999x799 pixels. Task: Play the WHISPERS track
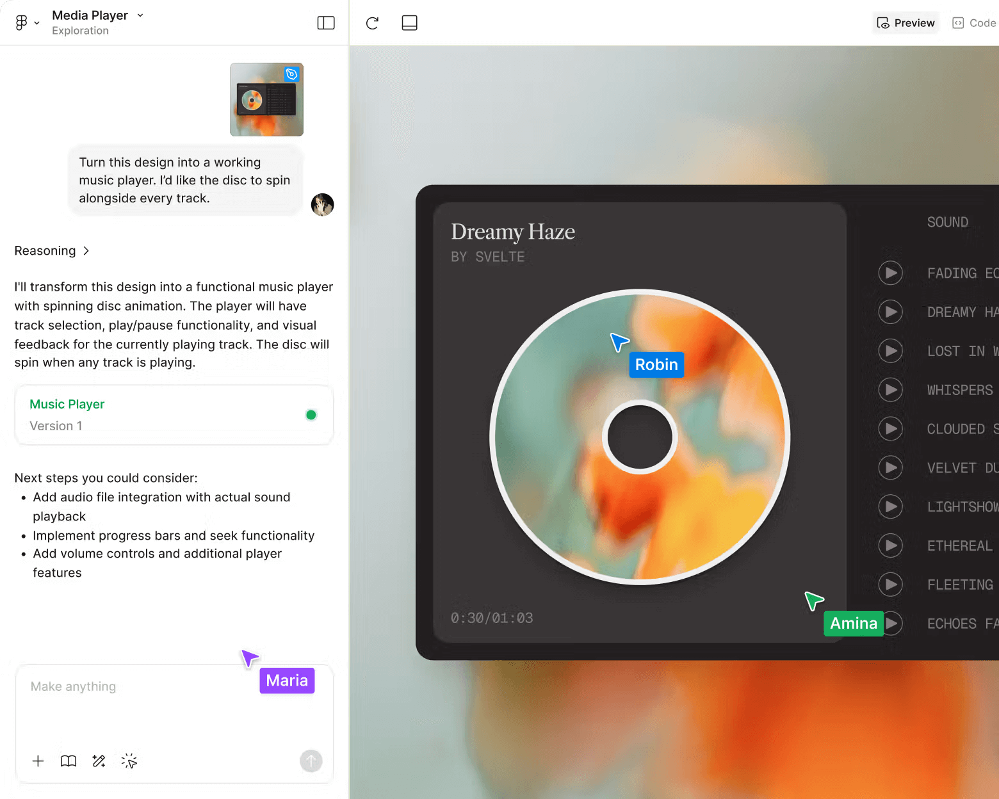coord(890,390)
